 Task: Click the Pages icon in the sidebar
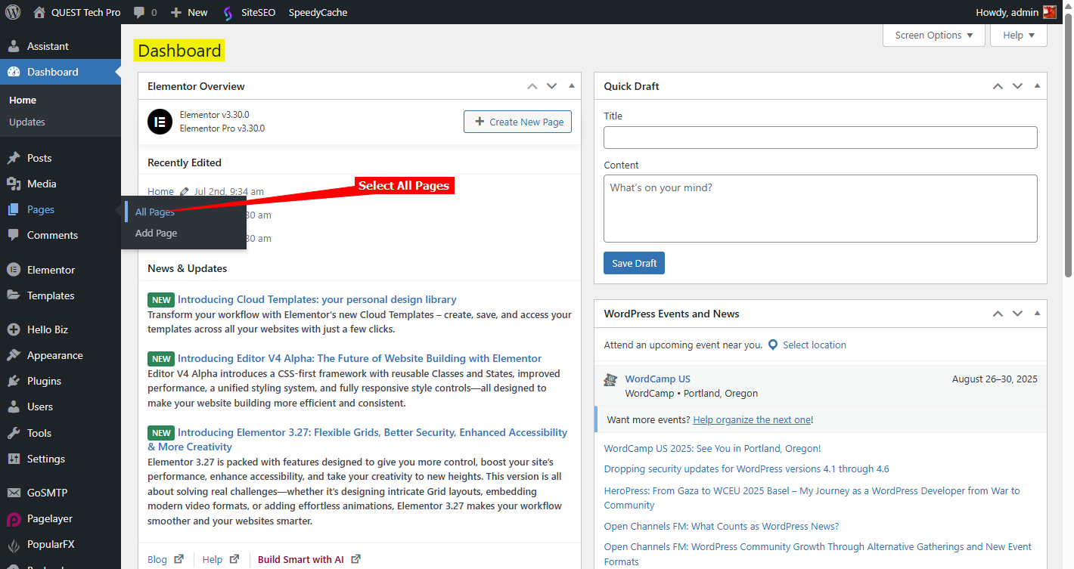pos(13,209)
